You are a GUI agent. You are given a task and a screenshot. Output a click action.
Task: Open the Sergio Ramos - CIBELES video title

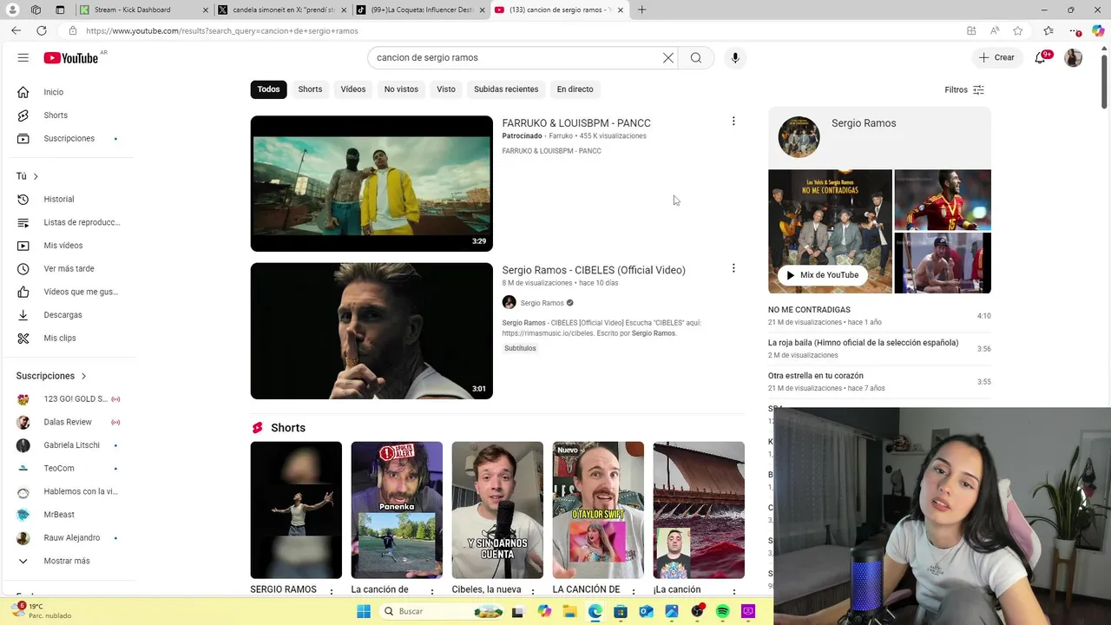(594, 270)
